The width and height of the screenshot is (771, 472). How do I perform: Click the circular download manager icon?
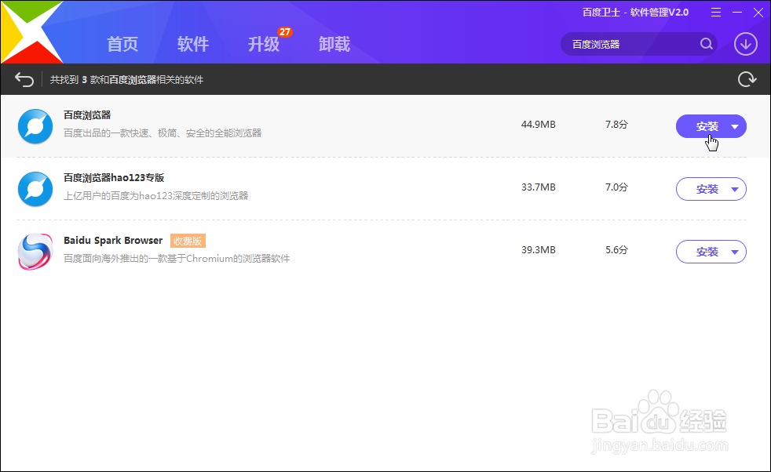744,44
